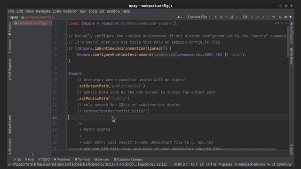
Task: Open the Database side panel
Action: click(292, 56)
